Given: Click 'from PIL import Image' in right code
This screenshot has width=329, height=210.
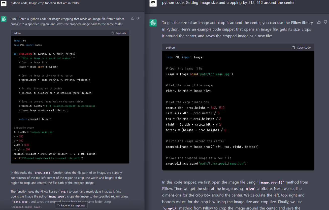Looking at the screenshot, I should (184, 57).
